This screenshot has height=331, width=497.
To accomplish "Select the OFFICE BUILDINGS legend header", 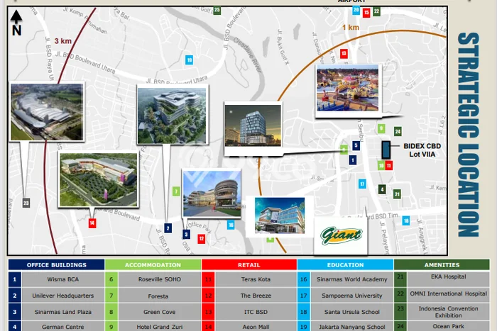I will point(56,265).
